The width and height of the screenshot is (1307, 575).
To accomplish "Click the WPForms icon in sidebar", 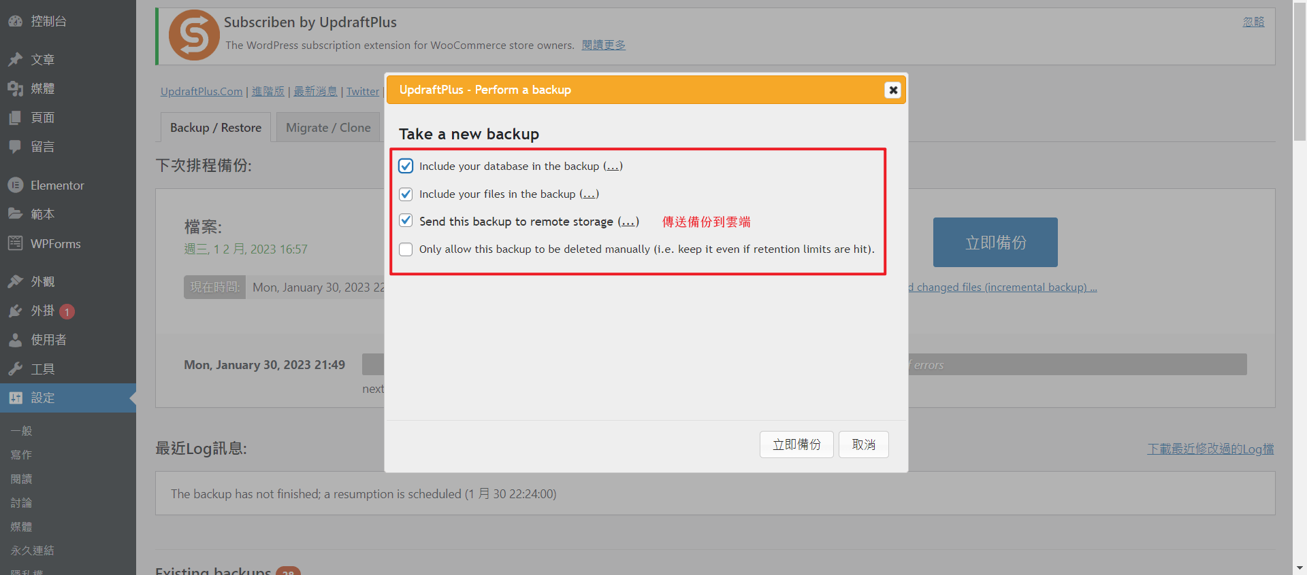I will point(16,243).
